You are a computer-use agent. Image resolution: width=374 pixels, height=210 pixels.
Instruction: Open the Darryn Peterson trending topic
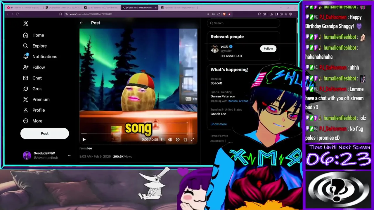tap(223, 96)
